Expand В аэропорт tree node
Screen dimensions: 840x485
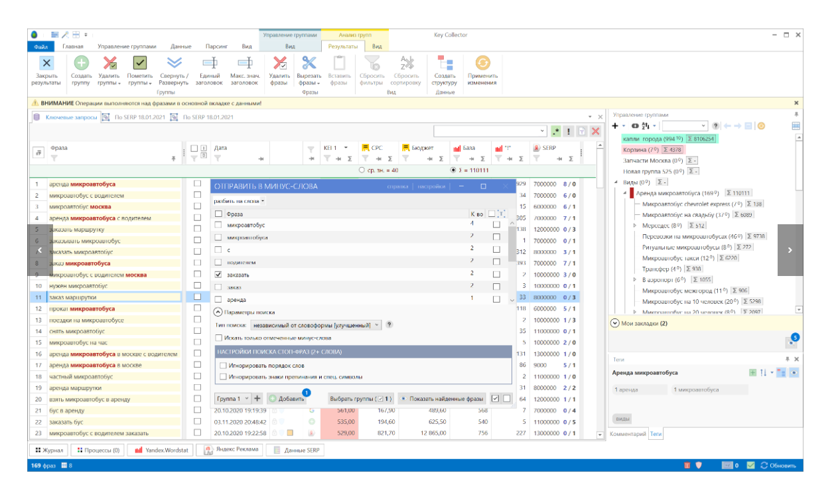636,280
